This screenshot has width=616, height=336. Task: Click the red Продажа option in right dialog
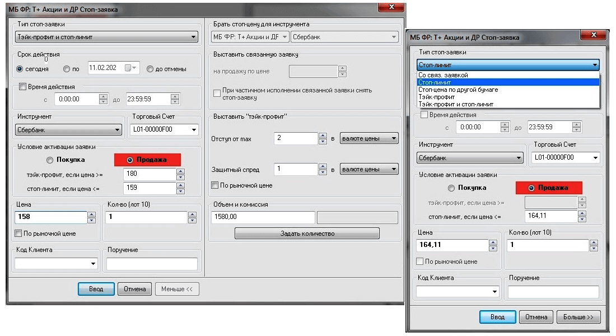click(x=549, y=188)
